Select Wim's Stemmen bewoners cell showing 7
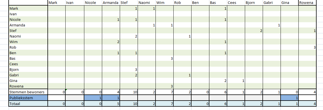 click(164, 92)
